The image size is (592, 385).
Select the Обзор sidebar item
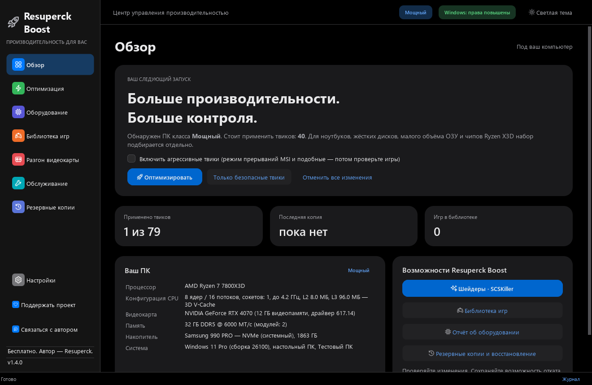click(x=50, y=65)
